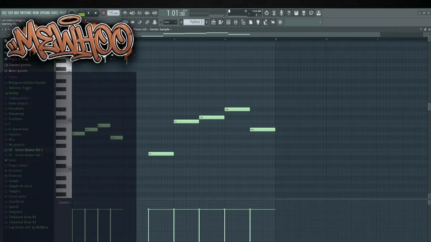The height and width of the screenshot is (242, 431).
Task: Select the A#5 note in piano roll
Action: pyautogui.click(x=263, y=129)
